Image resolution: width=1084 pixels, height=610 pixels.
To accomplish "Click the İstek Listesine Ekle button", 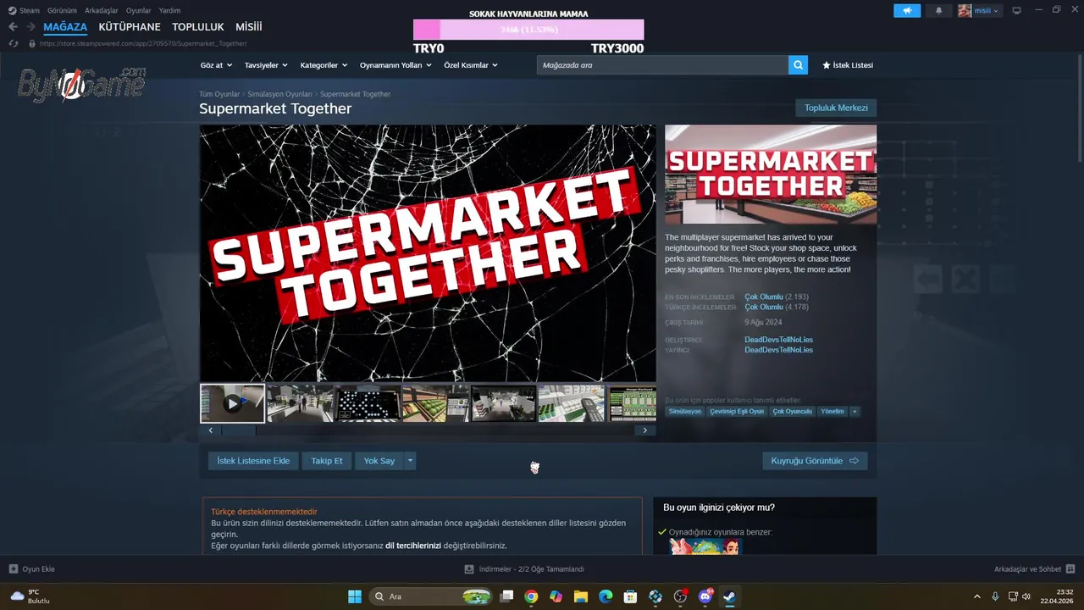I will (253, 461).
